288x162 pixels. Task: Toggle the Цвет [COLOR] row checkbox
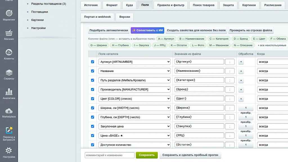point(93,99)
